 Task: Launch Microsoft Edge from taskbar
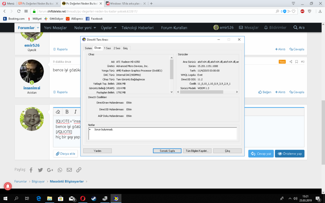click(x=39, y=198)
